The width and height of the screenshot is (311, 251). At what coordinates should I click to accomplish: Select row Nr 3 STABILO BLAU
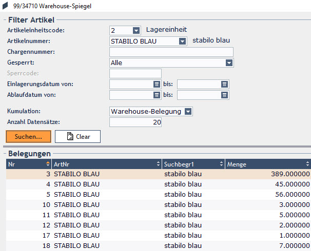coord(159,174)
